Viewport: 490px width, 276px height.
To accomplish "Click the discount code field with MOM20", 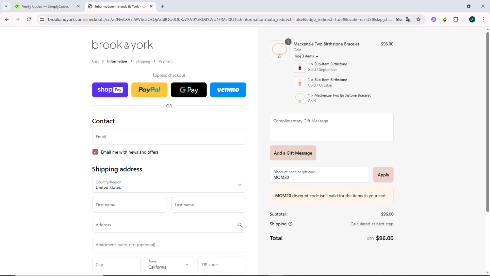I will click(319, 175).
